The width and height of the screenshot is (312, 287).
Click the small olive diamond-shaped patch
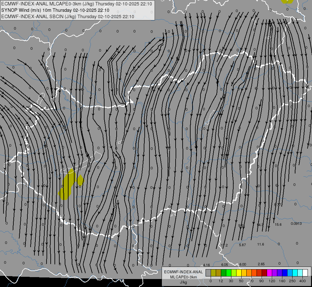pos(80,180)
